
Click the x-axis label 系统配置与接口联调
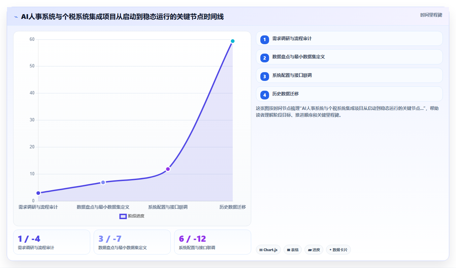(x=168, y=207)
